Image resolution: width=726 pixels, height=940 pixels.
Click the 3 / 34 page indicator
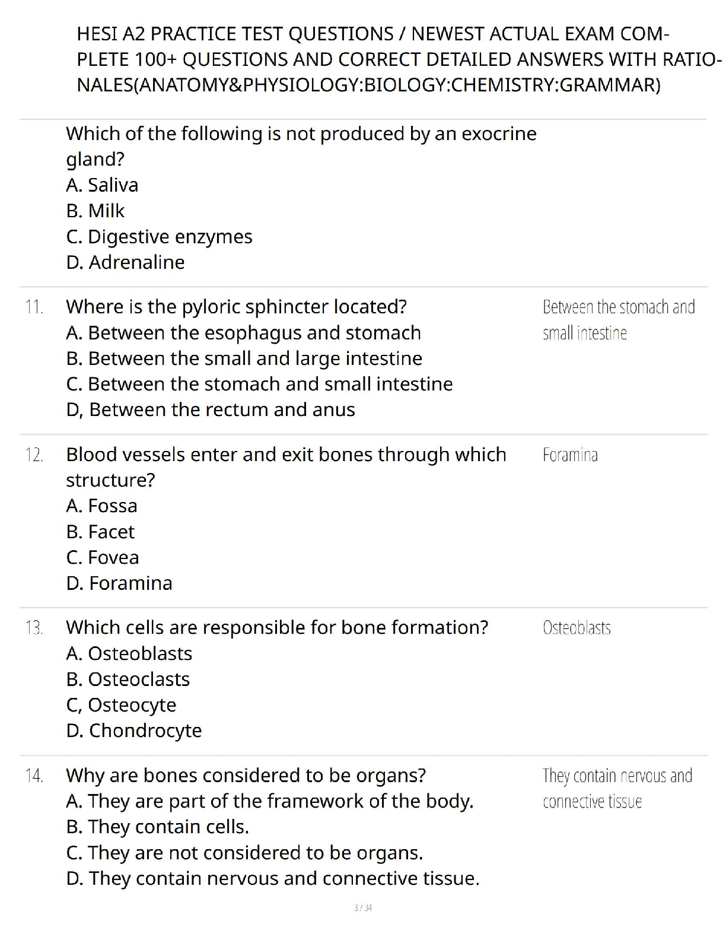coord(363,908)
